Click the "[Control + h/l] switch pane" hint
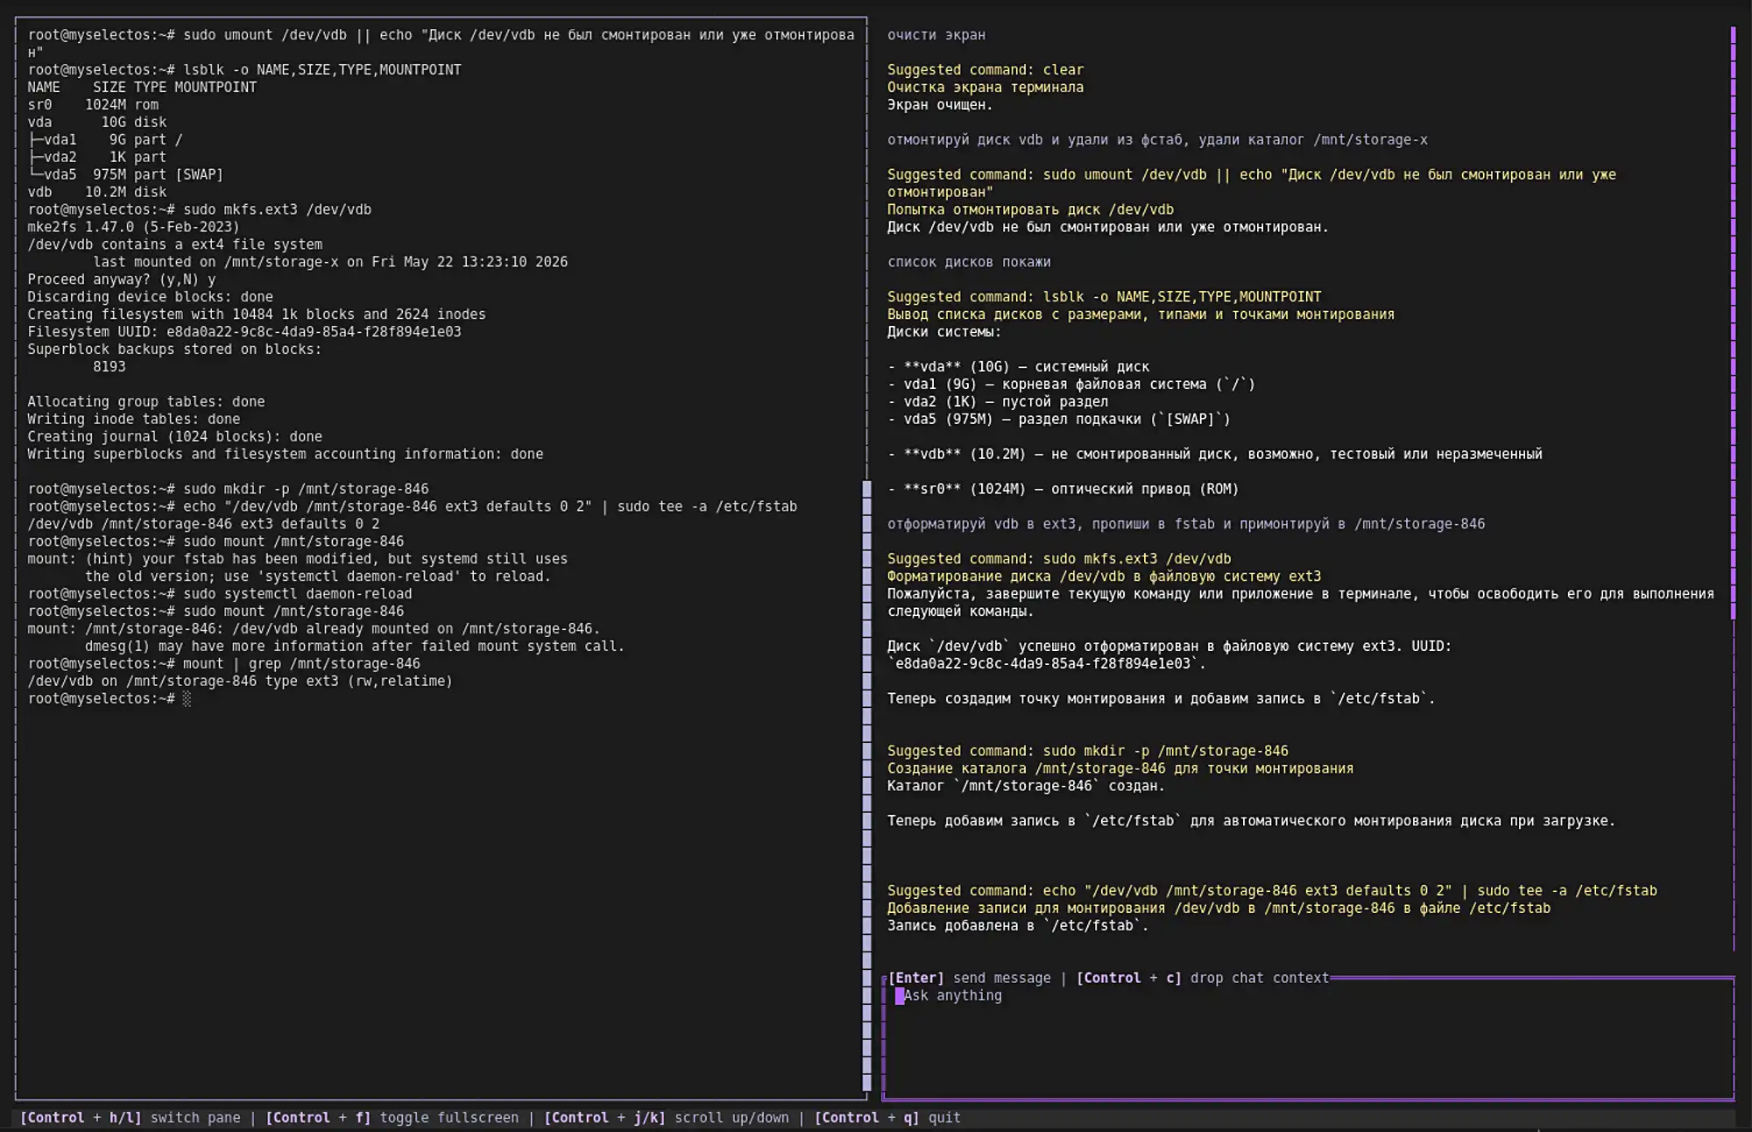 coord(130,1117)
